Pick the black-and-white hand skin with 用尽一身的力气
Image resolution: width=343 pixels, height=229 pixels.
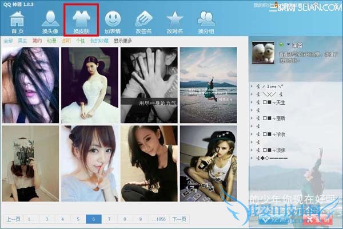(x=149, y=85)
